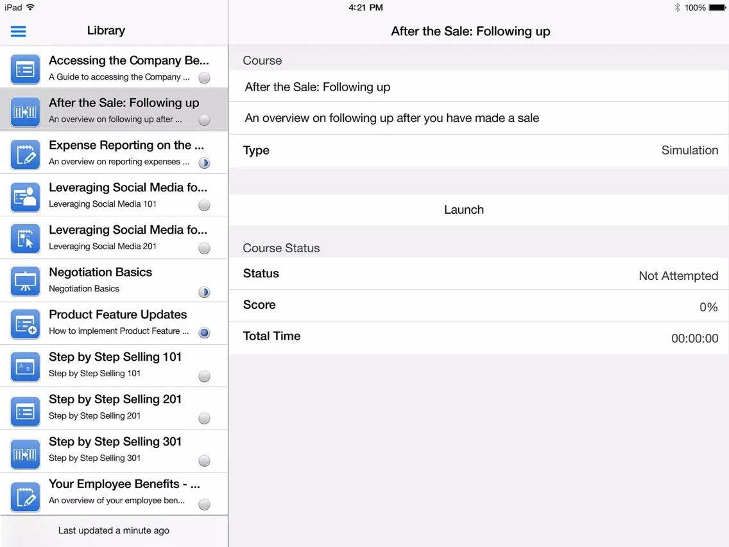Click status circle for Step by Step Selling 201
The height and width of the screenshot is (547, 729).
[x=204, y=418]
